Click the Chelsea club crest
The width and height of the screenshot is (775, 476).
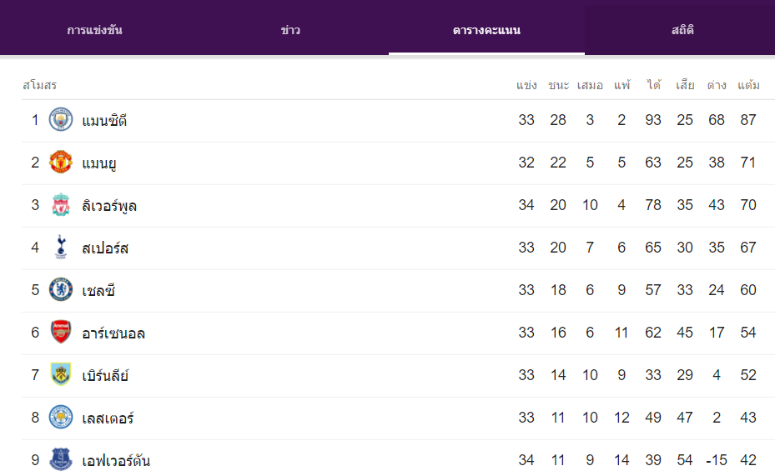click(61, 289)
